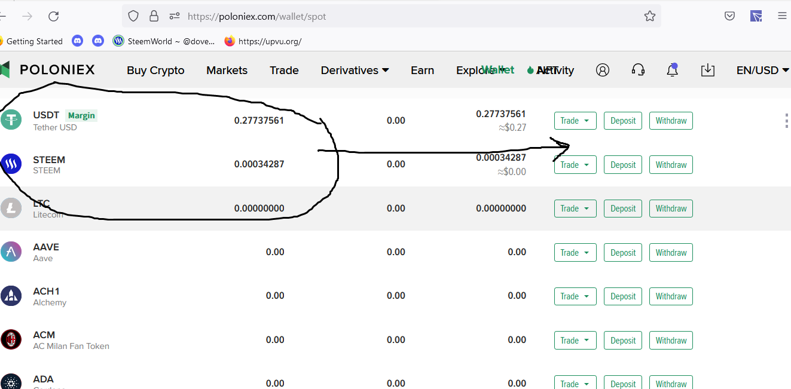Withdraw ACM

click(x=671, y=340)
